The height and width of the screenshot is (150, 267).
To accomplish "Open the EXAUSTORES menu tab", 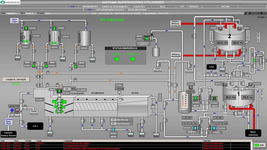I will [x=139, y=7].
